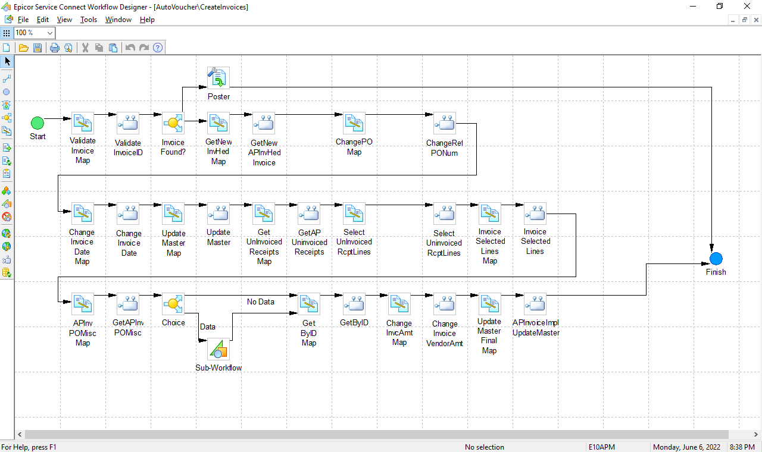Open a workflow with the folder icon
The width and height of the screenshot is (762, 452).
(24, 48)
